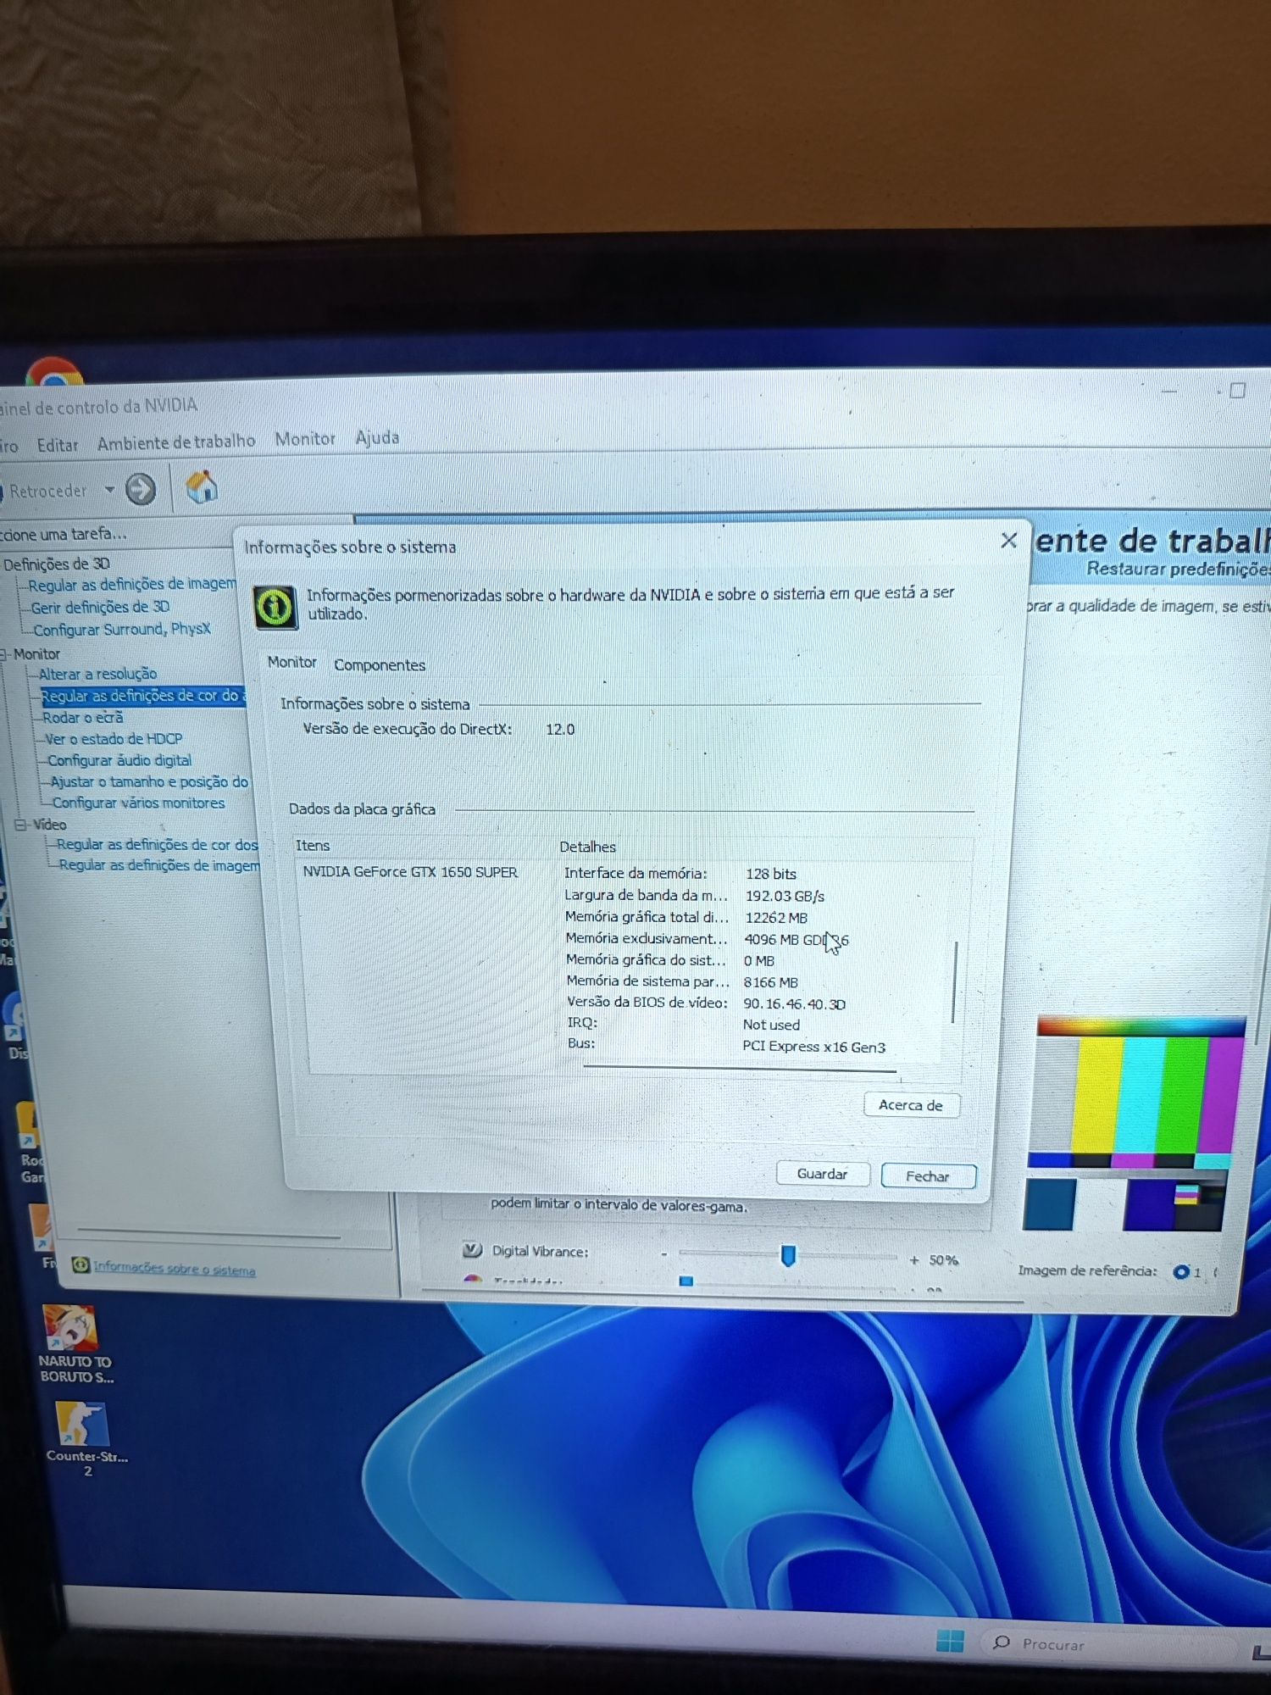Click system information icon at bottom left

[80, 1265]
